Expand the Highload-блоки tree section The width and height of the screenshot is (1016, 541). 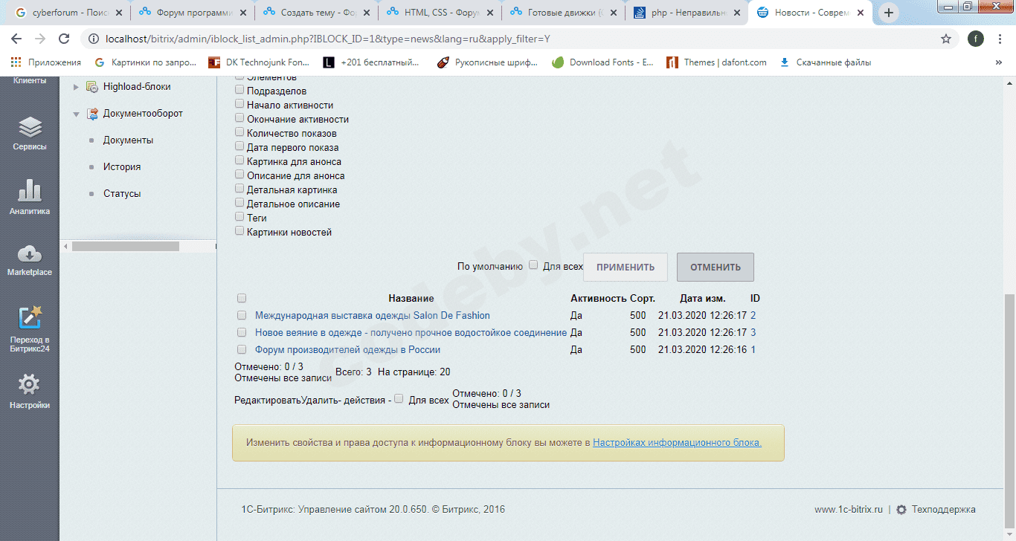(x=75, y=86)
